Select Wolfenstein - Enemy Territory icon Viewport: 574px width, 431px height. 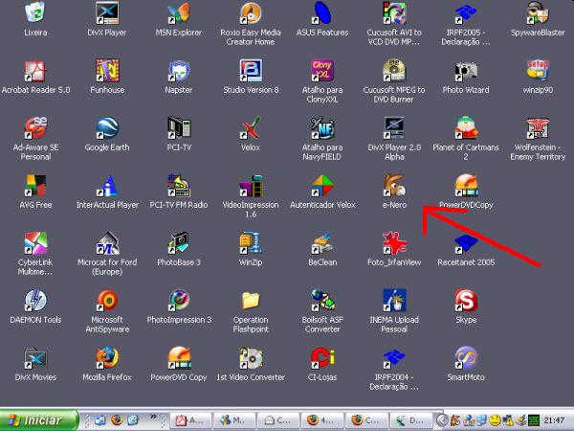[538, 127]
